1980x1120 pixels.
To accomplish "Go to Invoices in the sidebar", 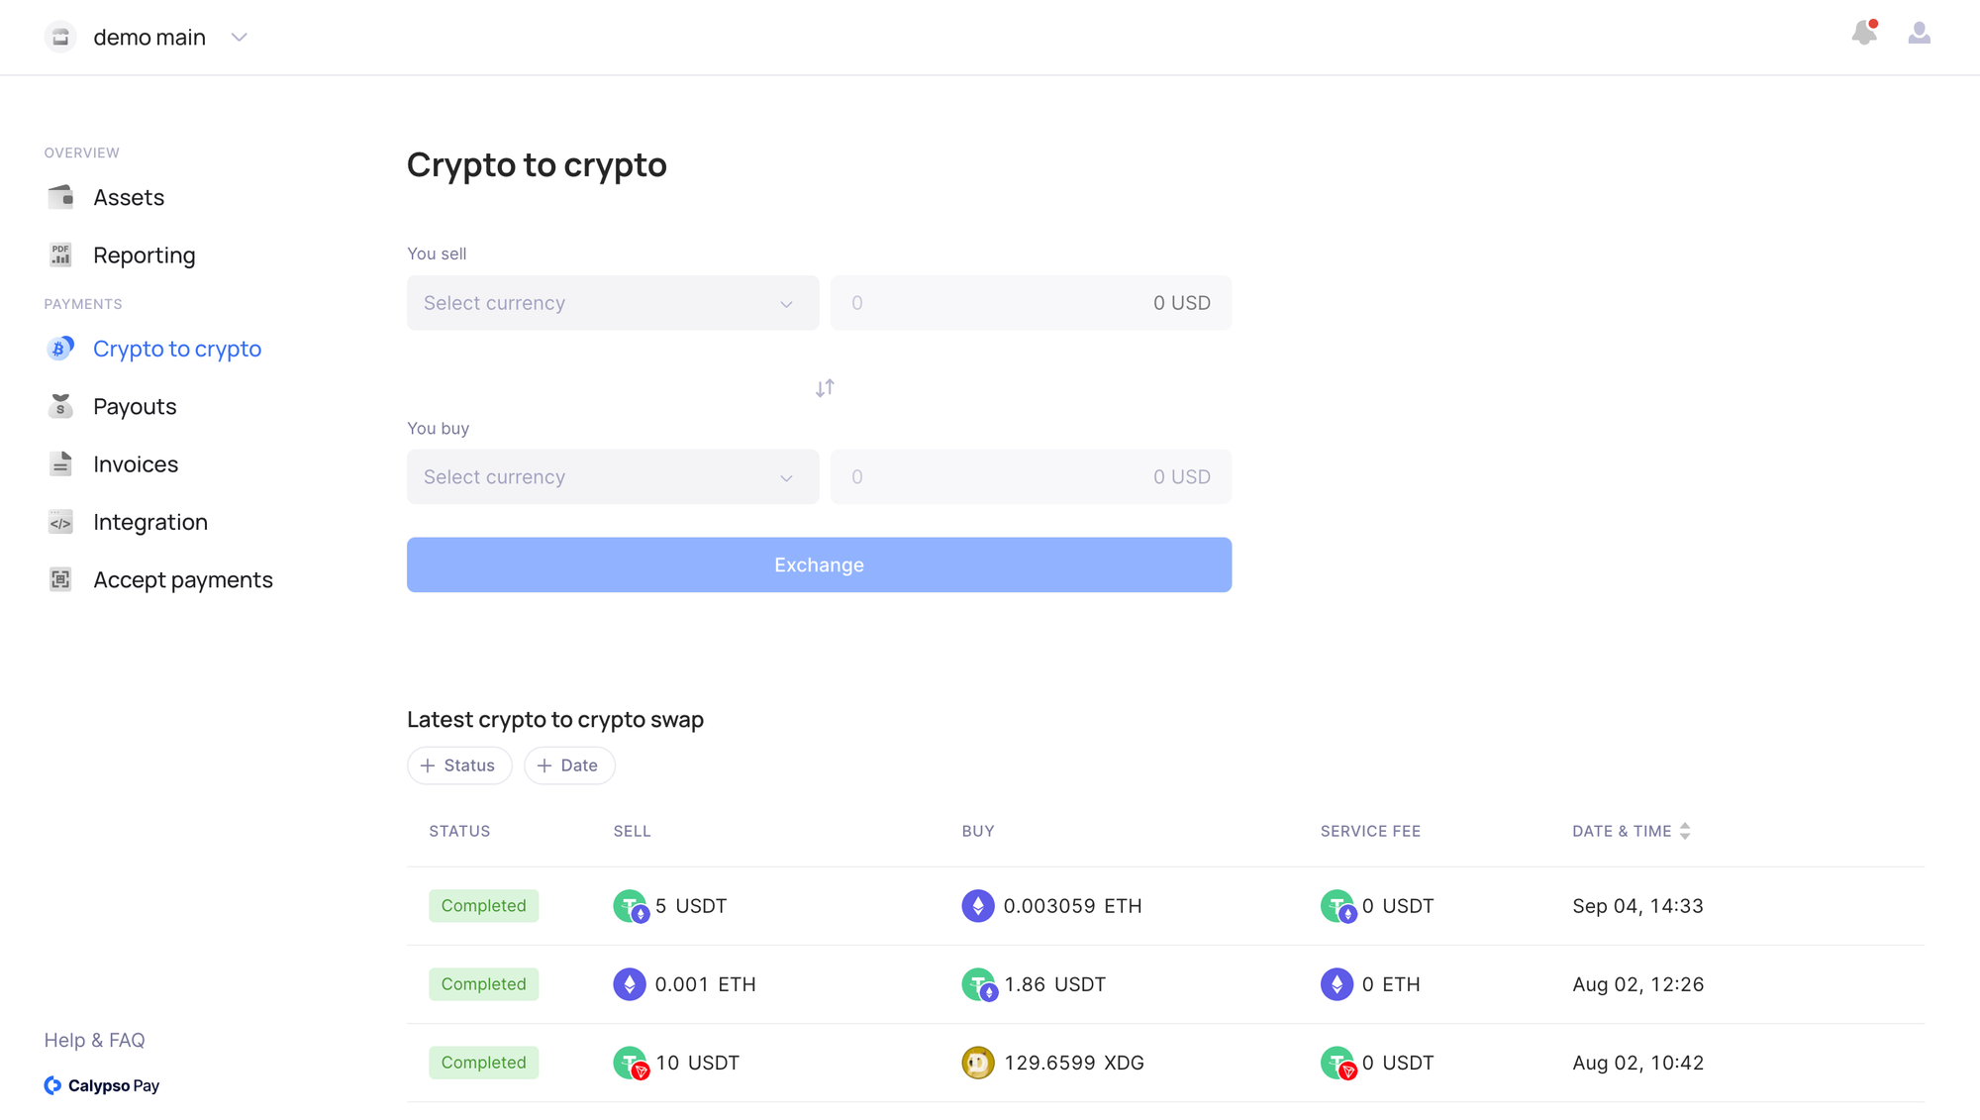I will (x=136, y=464).
